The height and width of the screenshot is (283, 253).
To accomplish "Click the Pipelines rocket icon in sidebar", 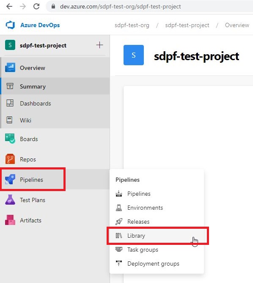I will [x=10, y=179].
